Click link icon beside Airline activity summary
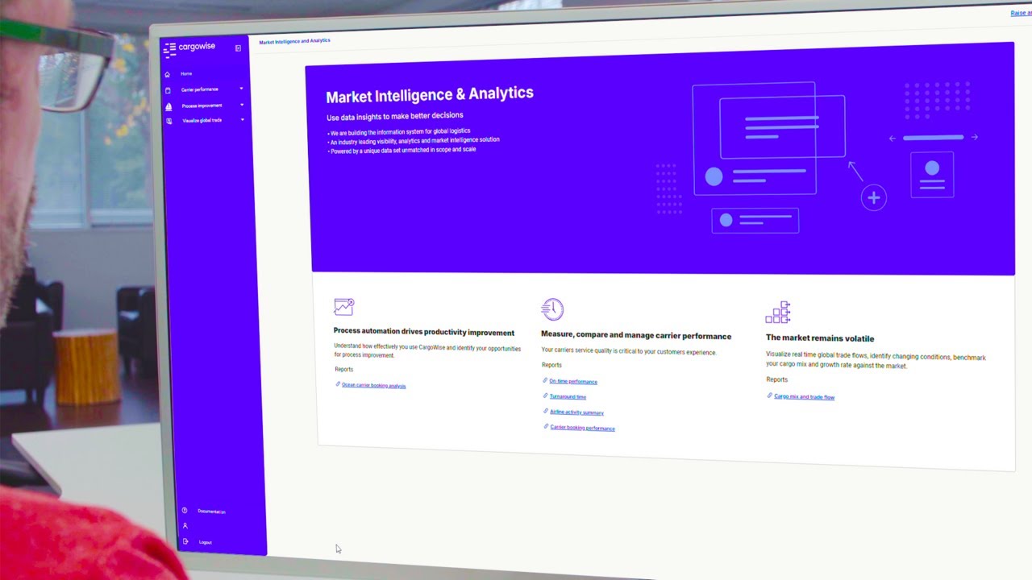Viewport: 1032px width, 580px height. 546,411
